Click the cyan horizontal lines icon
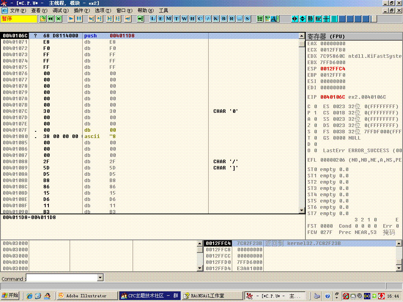 coord(334,19)
